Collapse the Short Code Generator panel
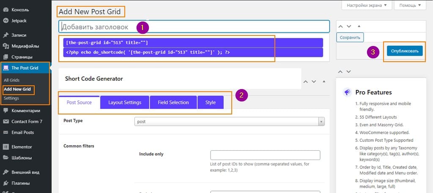This screenshot has height=193, width=433. pos(324,82)
